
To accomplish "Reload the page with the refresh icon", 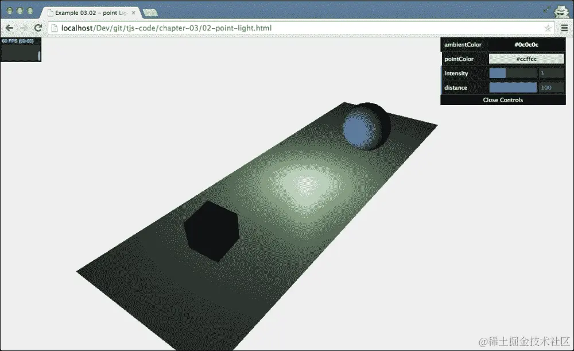I will [x=38, y=28].
